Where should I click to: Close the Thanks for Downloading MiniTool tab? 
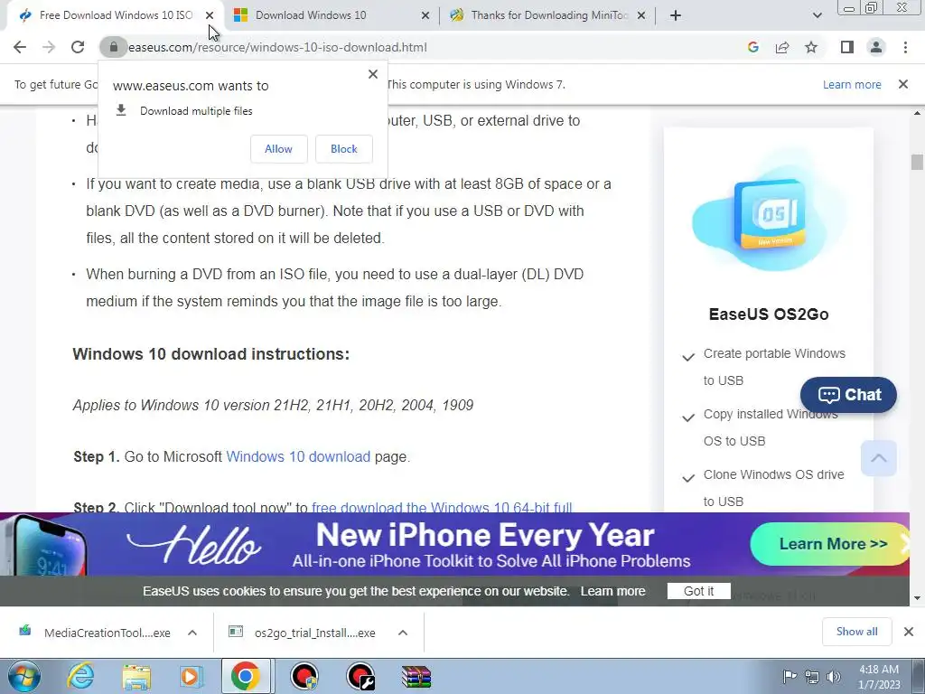tap(641, 16)
